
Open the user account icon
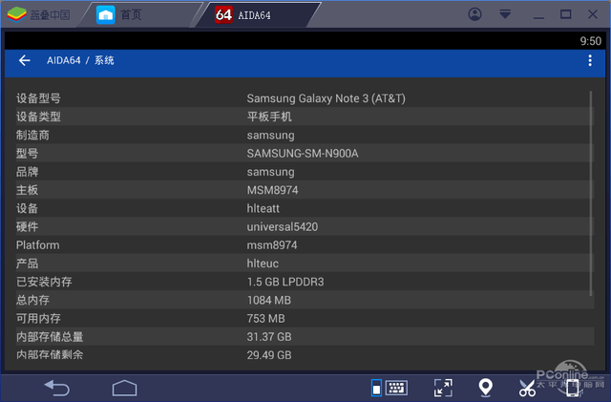pyautogui.click(x=474, y=14)
